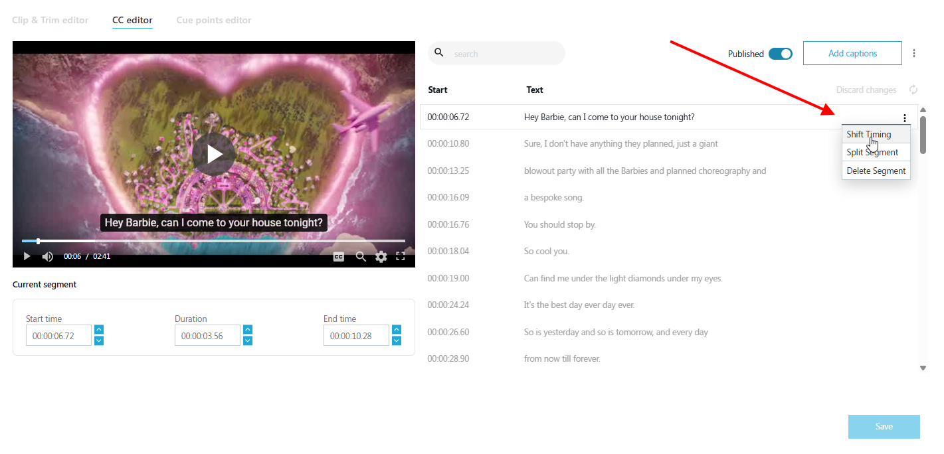Open the kebab menu on the first caption row

(905, 117)
